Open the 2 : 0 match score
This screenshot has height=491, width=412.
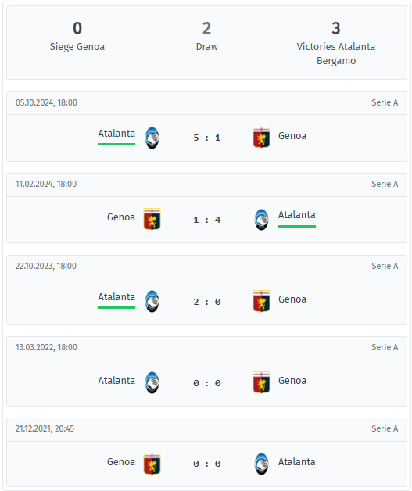coord(207,302)
